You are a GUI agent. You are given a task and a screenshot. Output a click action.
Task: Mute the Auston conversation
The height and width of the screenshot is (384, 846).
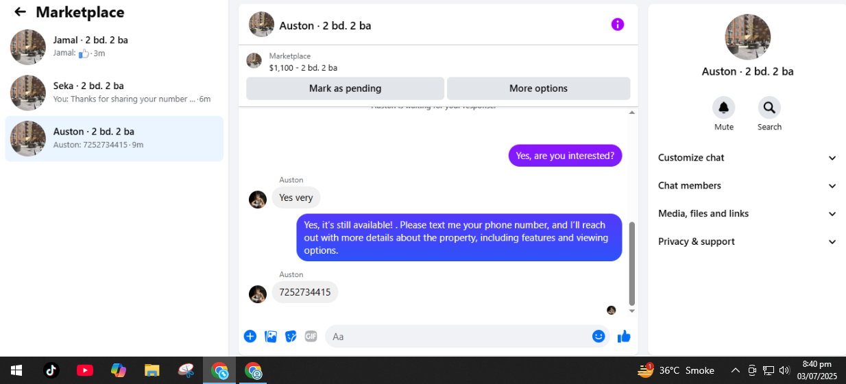pos(724,108)
